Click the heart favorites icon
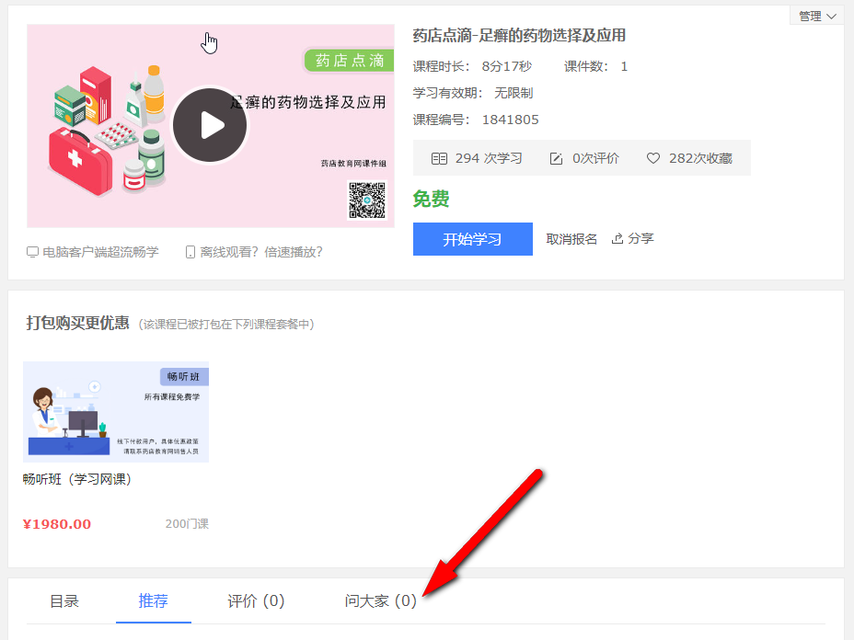This screenshot has width=854, height=640. pos(653,158)
